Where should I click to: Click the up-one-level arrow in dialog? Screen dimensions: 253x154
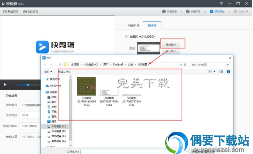[x=60, y=64]
